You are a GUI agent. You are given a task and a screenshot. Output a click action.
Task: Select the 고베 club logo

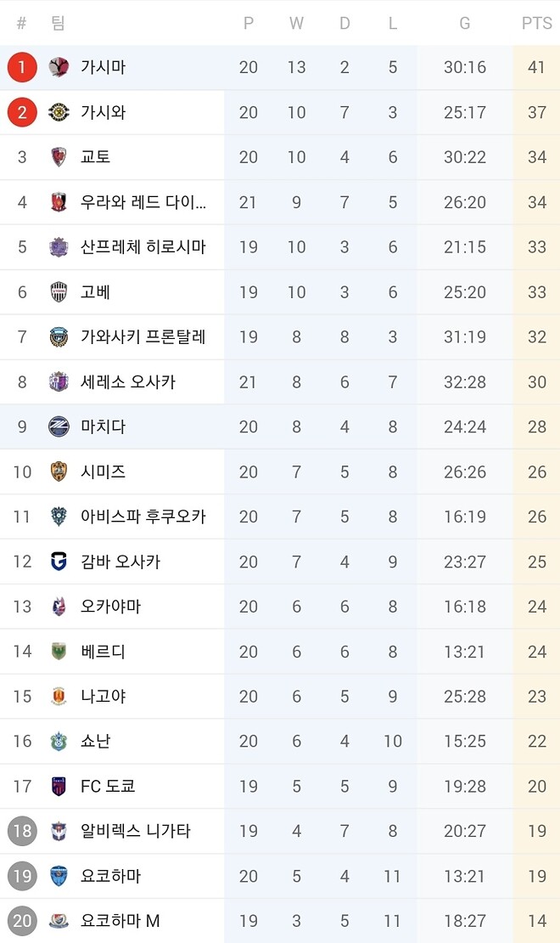[x=59, y=292]
